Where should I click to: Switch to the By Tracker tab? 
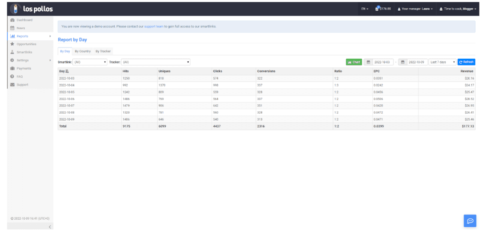[103, 51]
